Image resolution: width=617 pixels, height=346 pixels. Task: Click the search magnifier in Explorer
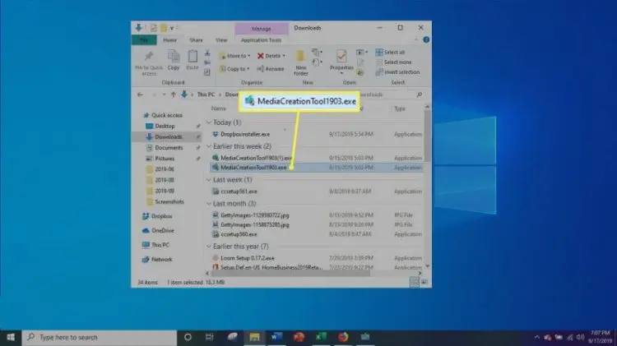(x=419, y=95)
